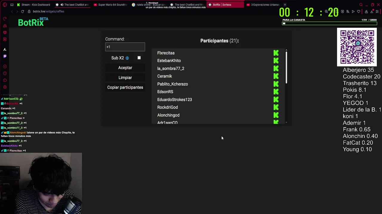Select participant EstebanKhito

pyautogui.click(x=169, y=61)
